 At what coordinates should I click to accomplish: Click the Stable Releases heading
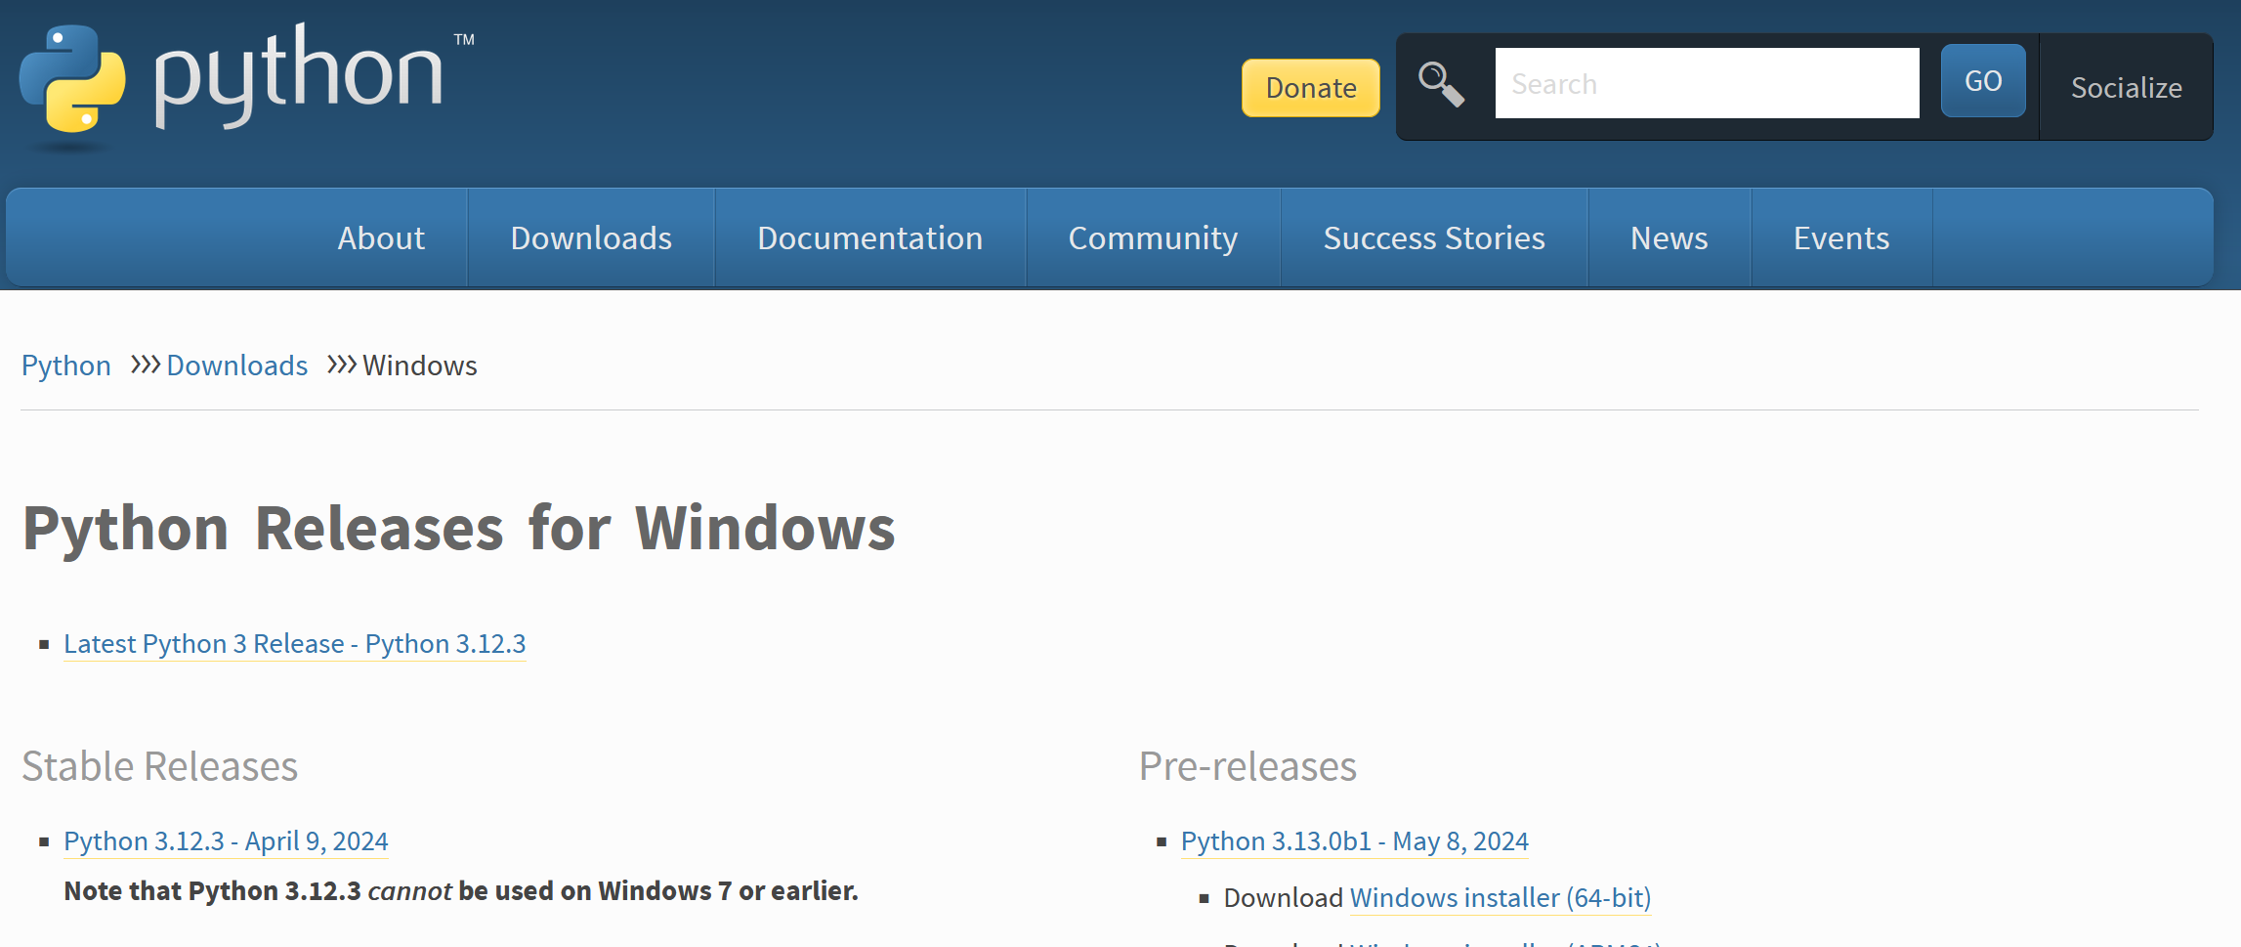coord(160,766)
